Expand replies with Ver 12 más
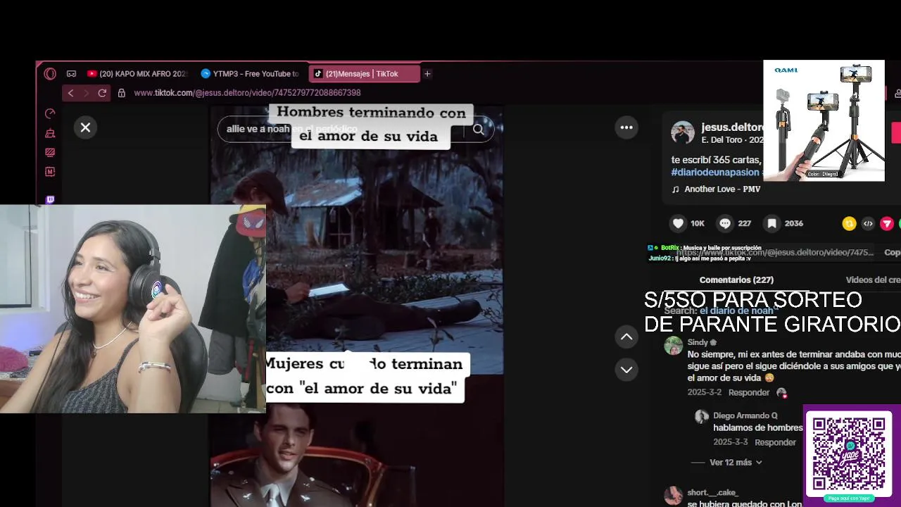The height and width of the screenshot is (507, 901). [736, 463]
